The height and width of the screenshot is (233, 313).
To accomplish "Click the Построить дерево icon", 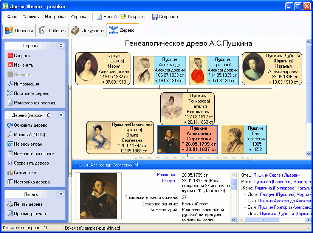I will coord(10,93).
